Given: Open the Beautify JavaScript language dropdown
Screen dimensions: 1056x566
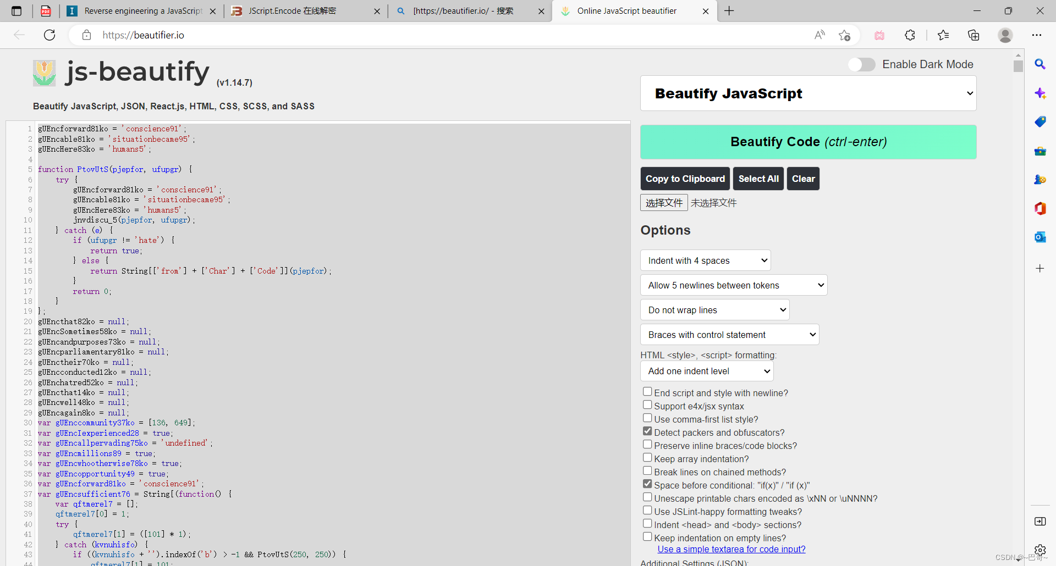Looking at the screenshot, I should point(809,93).
